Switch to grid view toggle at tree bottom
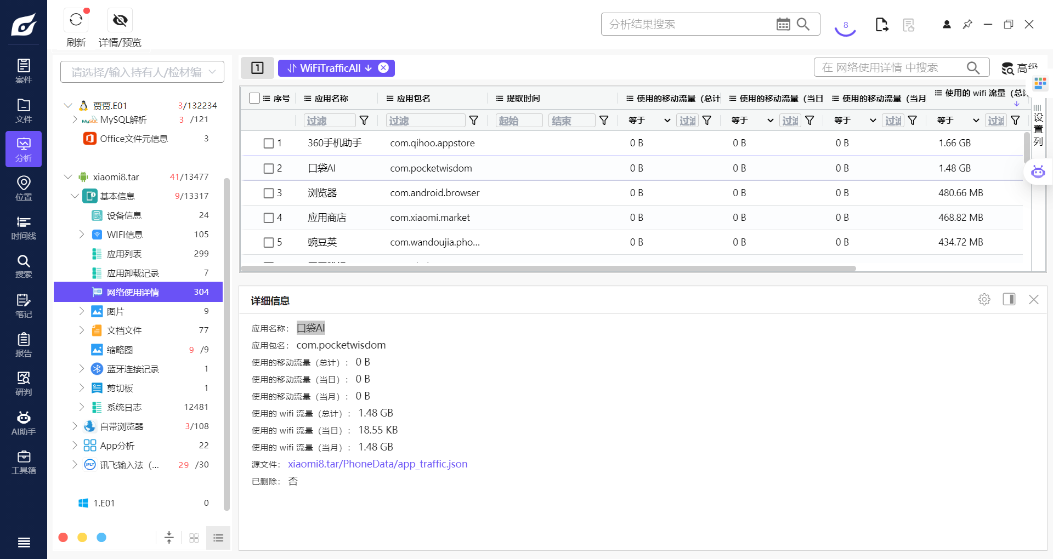 [x=194, y=538]
